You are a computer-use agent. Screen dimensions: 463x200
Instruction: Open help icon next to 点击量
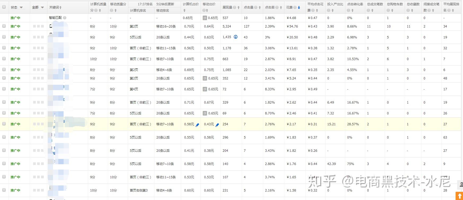[x=256, y=7]
